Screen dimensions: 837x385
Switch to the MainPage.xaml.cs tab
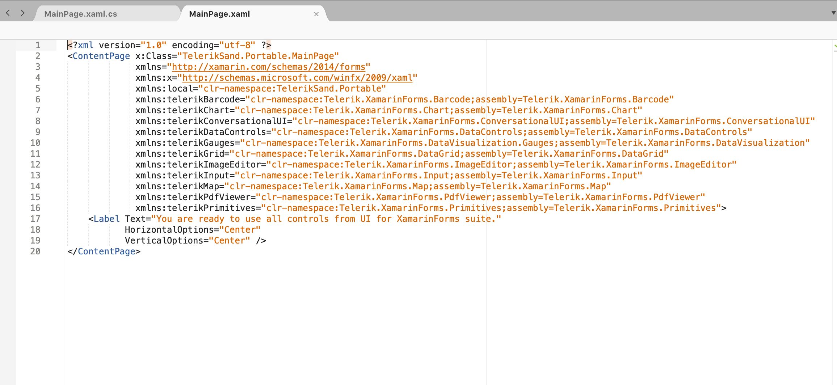81,14
